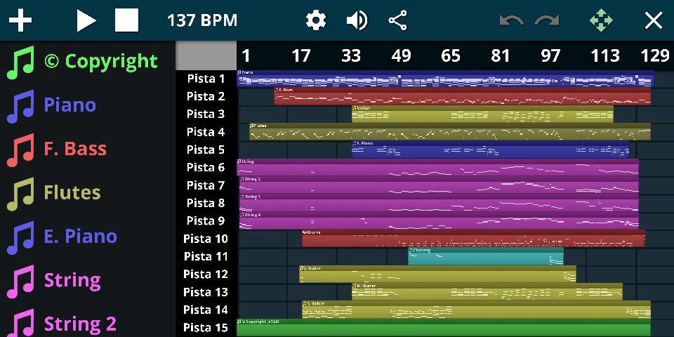Click the undo arrow
The width and height of the screenshot is (674, 337).
511,20
